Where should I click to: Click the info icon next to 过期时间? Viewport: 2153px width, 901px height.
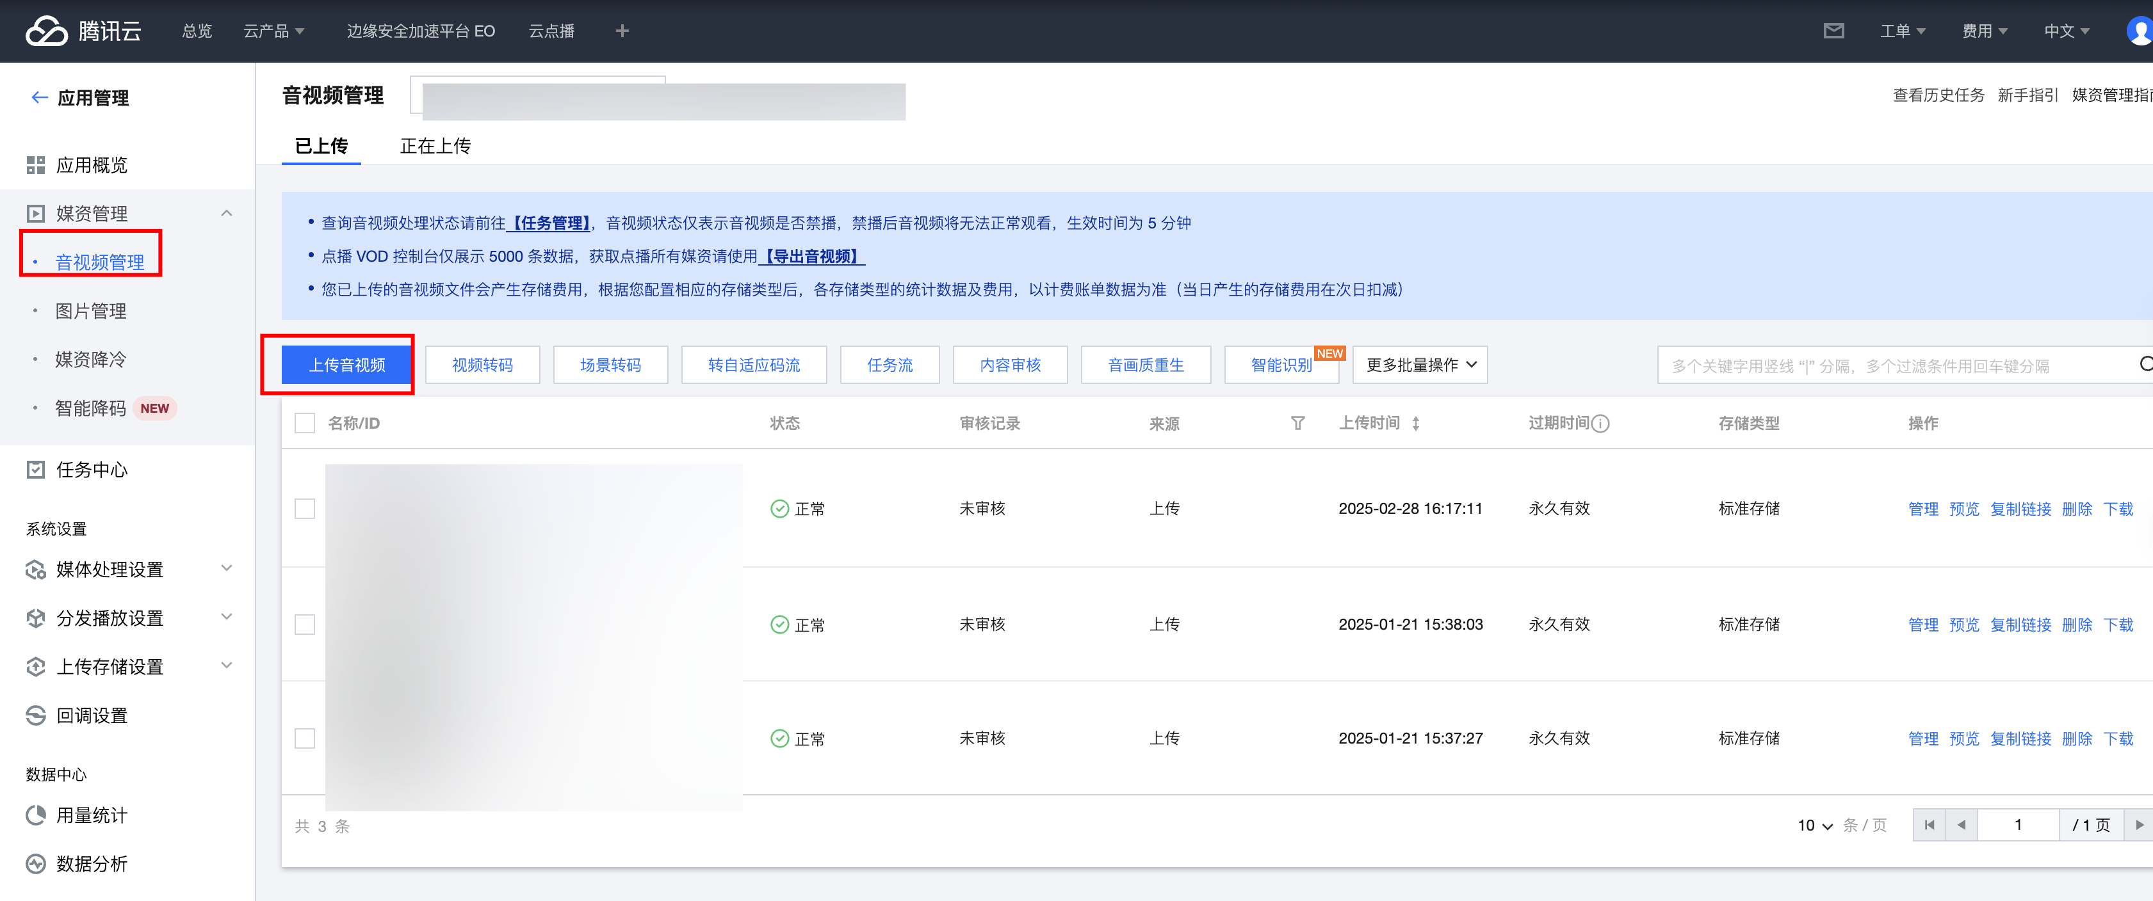click(1600, 424)
